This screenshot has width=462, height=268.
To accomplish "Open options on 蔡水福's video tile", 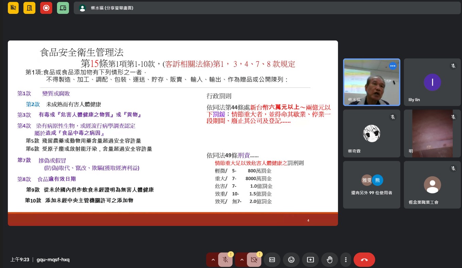I will tap(393, 66).
